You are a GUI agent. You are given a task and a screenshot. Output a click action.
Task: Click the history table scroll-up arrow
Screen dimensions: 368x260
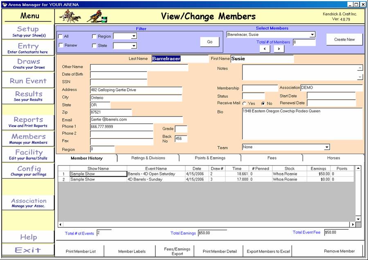pos(358,168)
